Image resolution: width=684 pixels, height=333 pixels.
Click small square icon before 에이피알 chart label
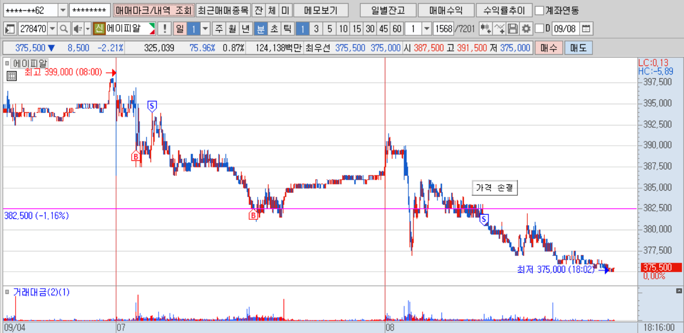7,63
